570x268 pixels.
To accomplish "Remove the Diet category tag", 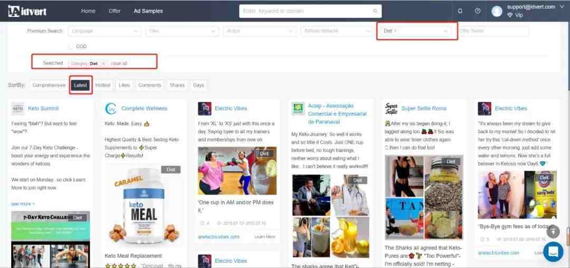I will point(103,63).
